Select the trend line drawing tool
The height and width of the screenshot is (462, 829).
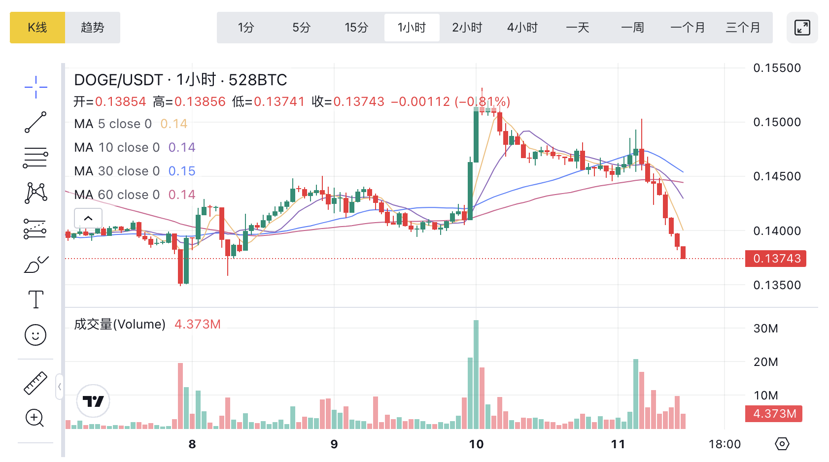(35, 122)
